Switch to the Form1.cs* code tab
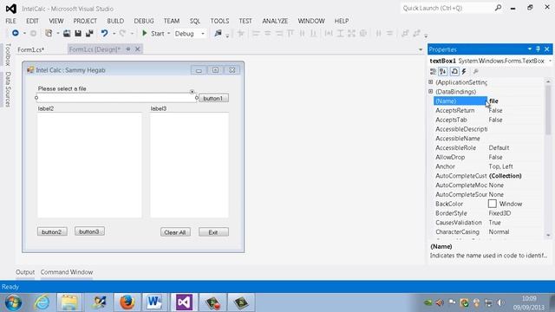The height and width of the screenshot is (312, 555). (x=31, y=49)
